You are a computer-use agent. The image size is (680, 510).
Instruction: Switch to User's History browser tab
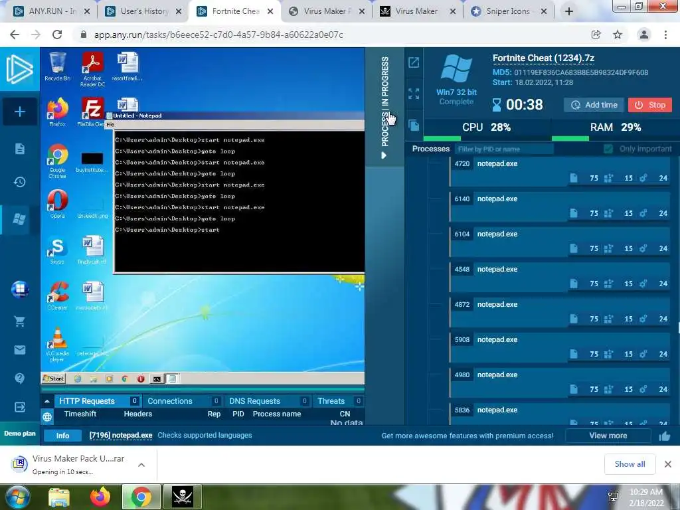[143, 11]
